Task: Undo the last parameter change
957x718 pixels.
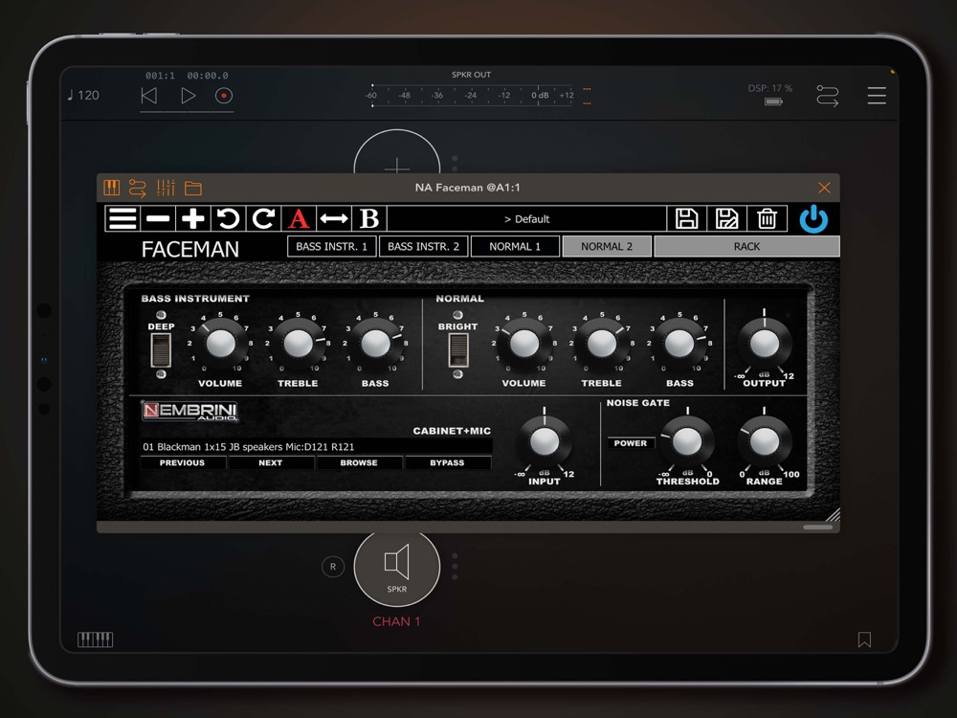Action: (229, 218)
